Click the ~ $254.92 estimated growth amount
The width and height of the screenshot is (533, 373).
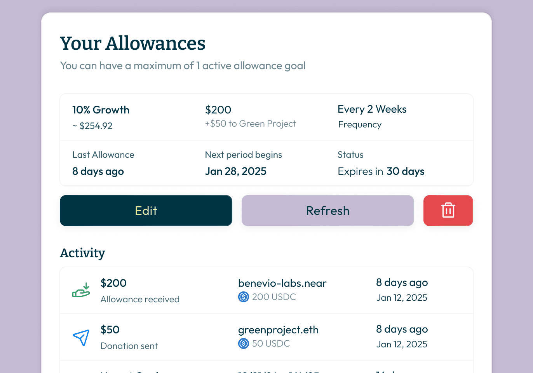click(92, 126)
